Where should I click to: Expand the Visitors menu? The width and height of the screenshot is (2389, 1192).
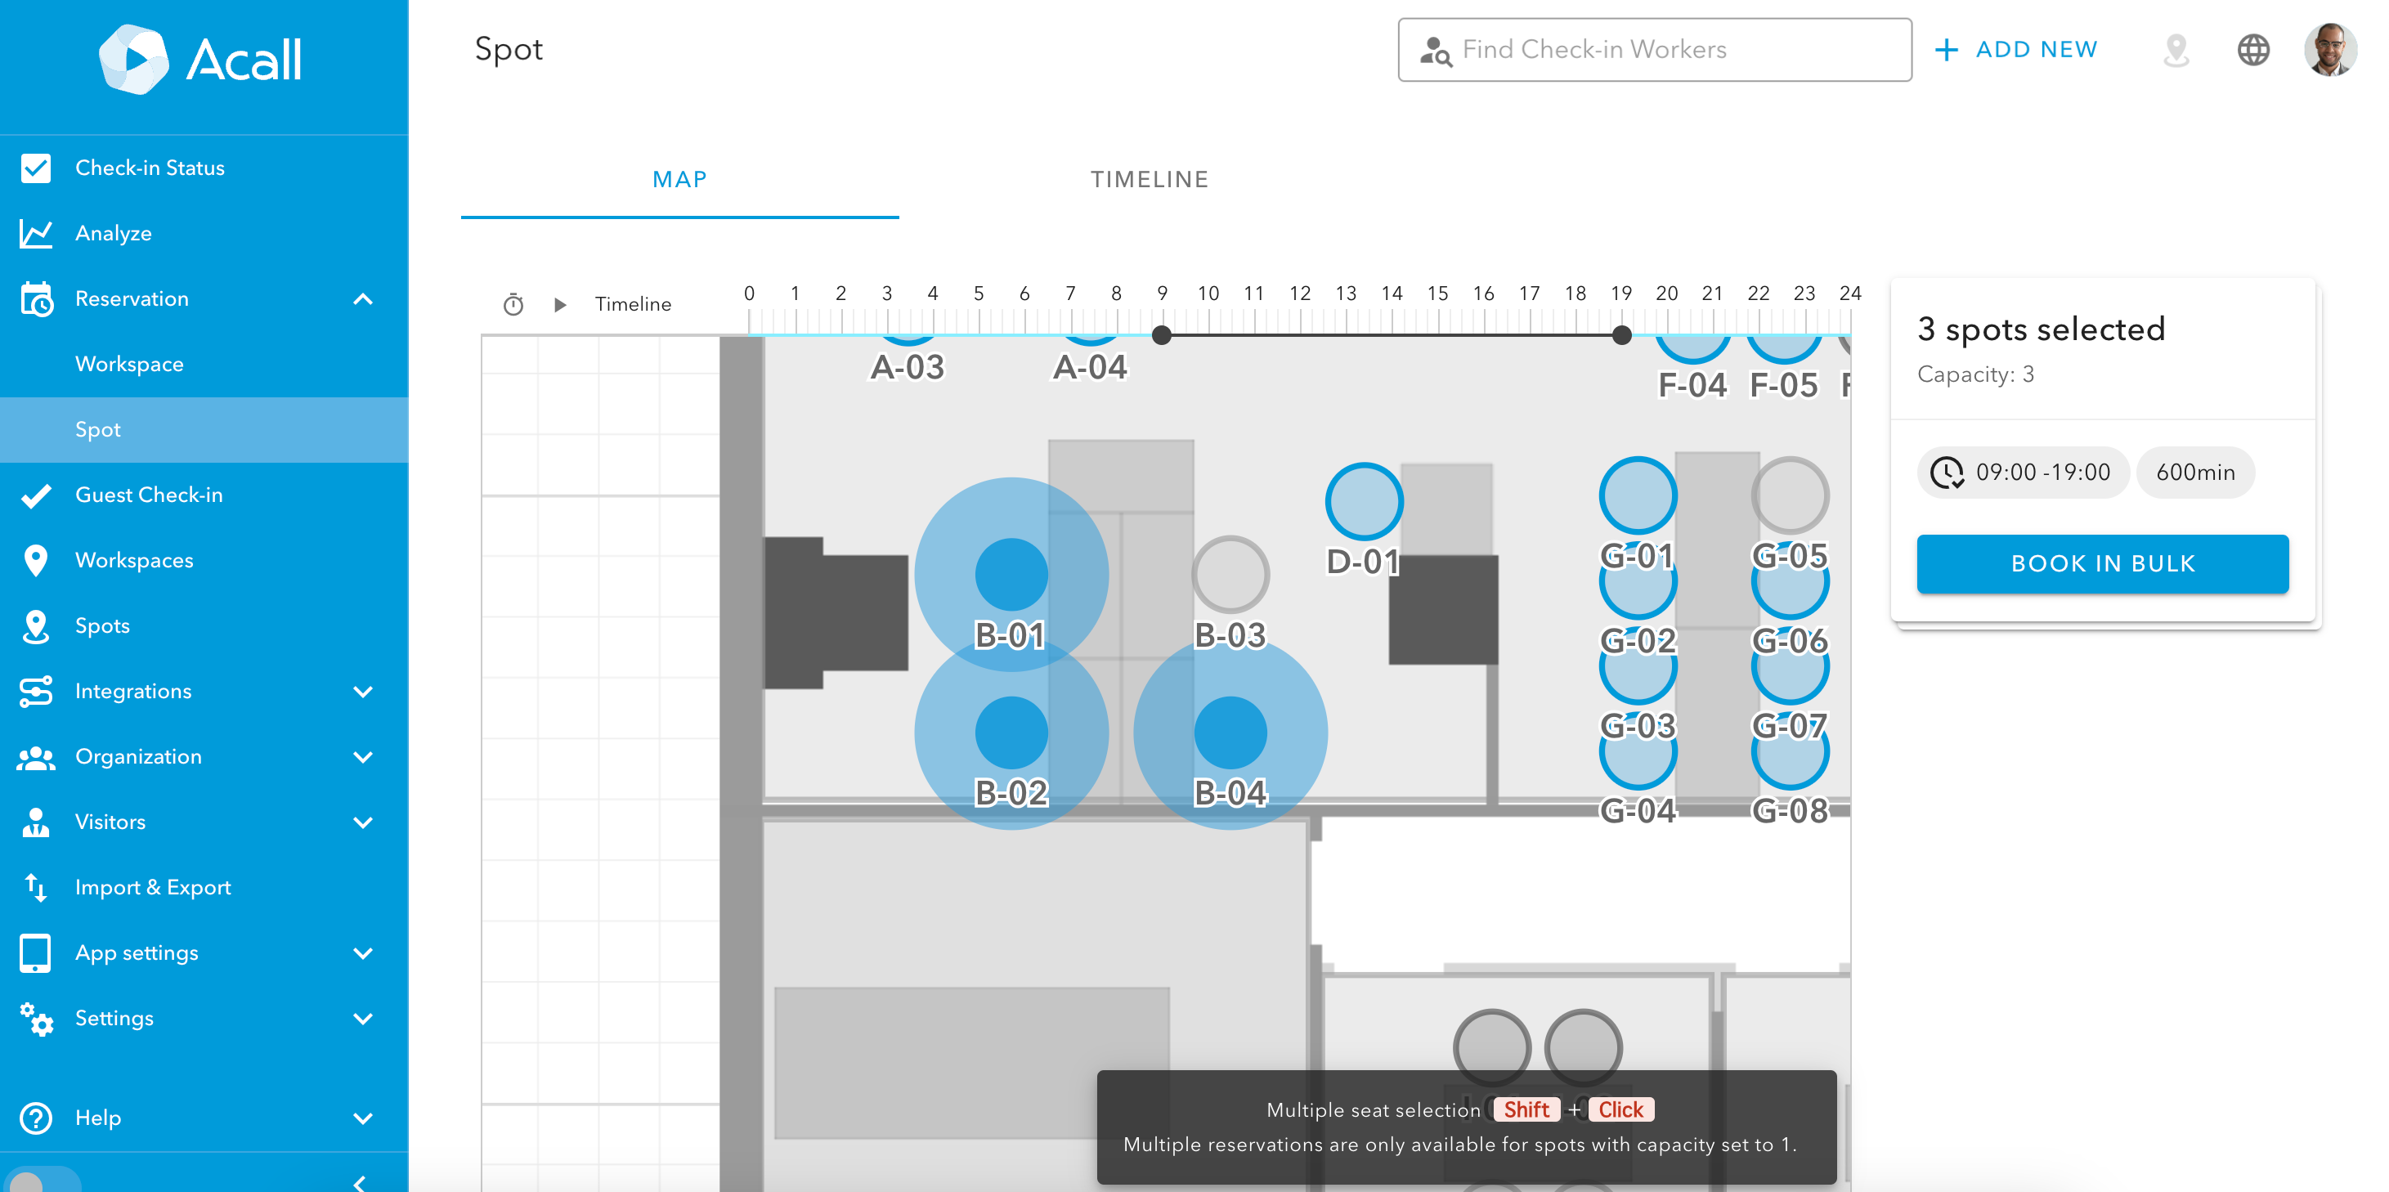pos(364,822)
